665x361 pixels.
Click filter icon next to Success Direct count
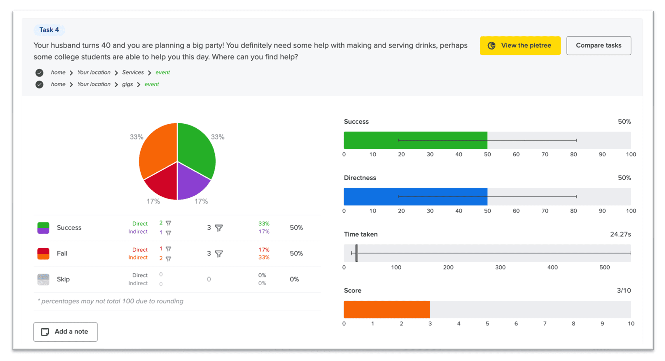(168, 223)
